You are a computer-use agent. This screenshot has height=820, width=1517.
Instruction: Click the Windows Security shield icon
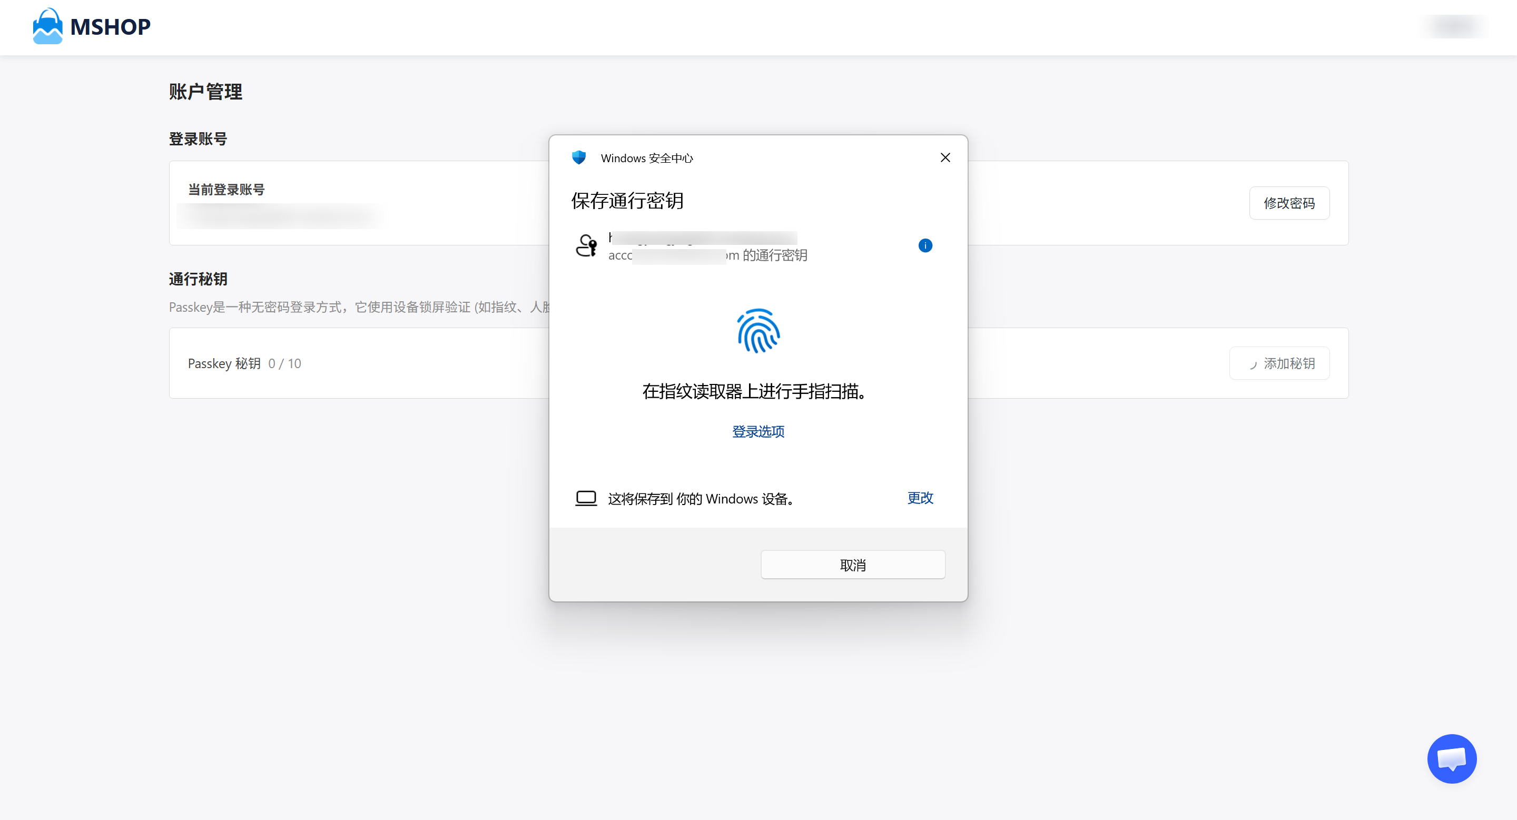click(x=579, y=157)
